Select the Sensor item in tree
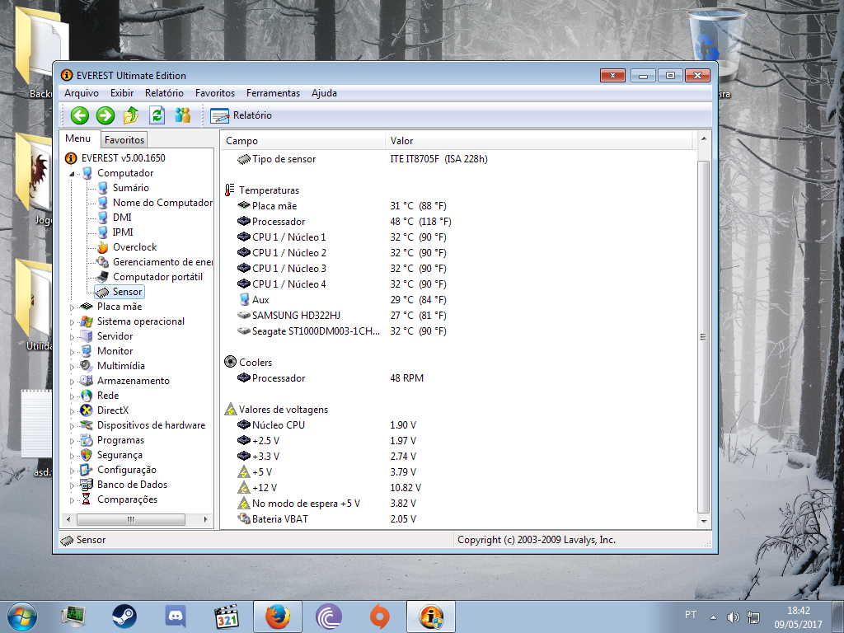Image resolution: width=844 pixels, height=633 pixels. tap(120, 292)
